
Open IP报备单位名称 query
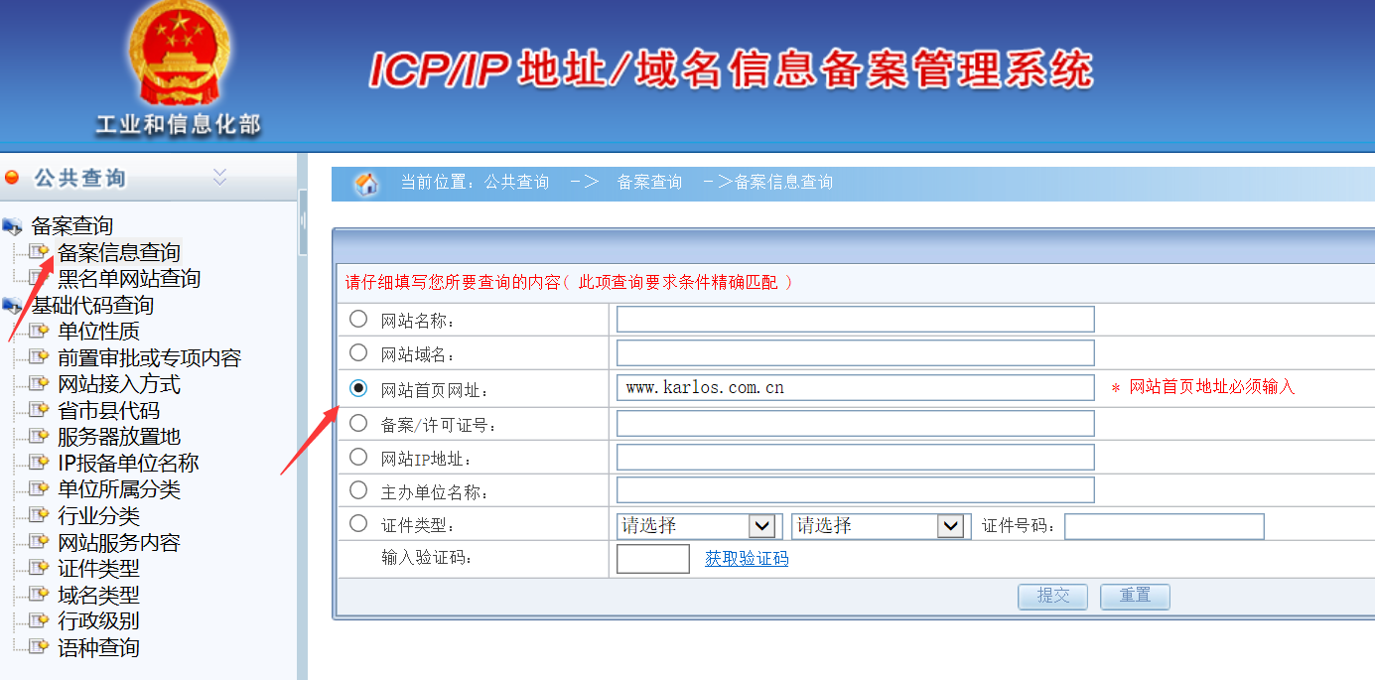[x=128, y=463]
